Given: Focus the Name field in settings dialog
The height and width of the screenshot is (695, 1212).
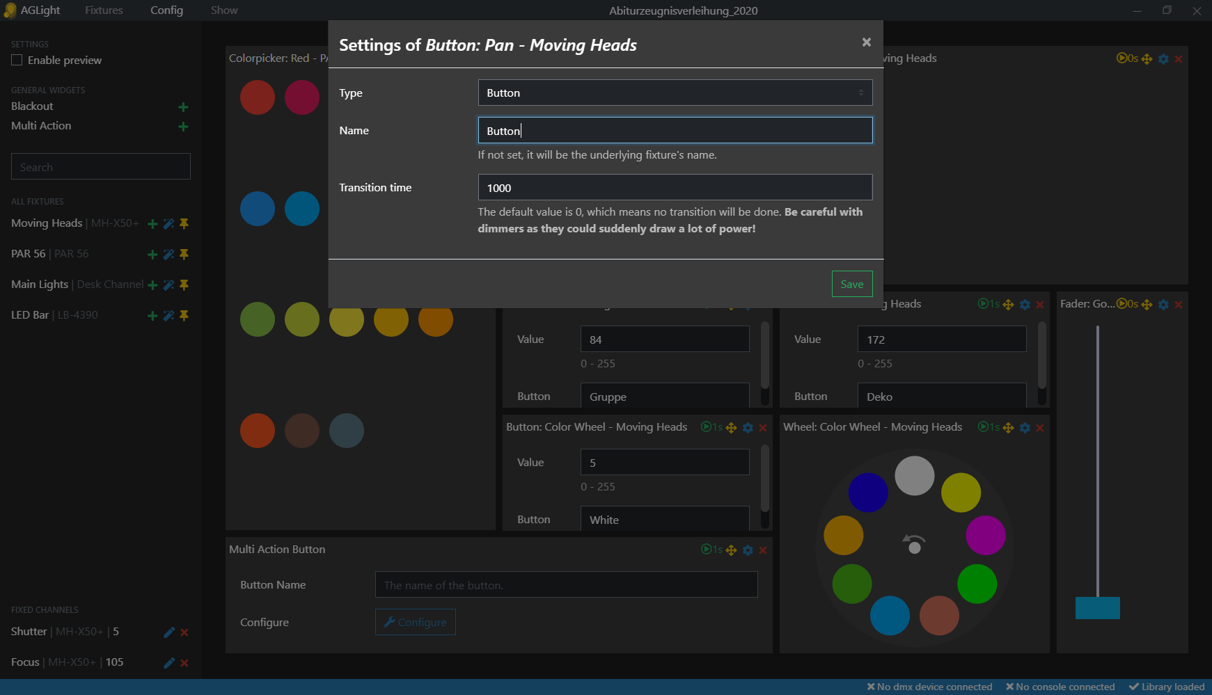Looking at the screenshot, I should pyautogui.click(x=675, y=131).
